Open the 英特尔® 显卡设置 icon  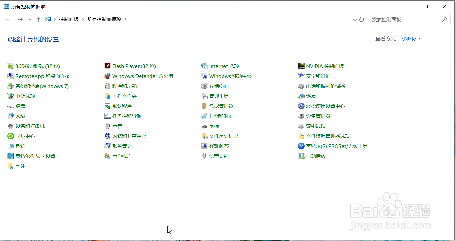(11, 156)
